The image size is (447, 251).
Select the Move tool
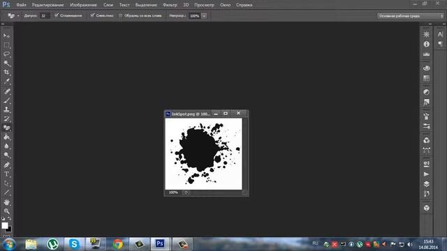6,36
